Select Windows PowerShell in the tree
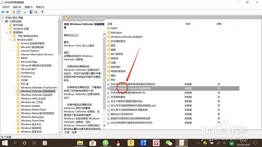The height and width of the screenshot is (147, 262). point(32,121)
